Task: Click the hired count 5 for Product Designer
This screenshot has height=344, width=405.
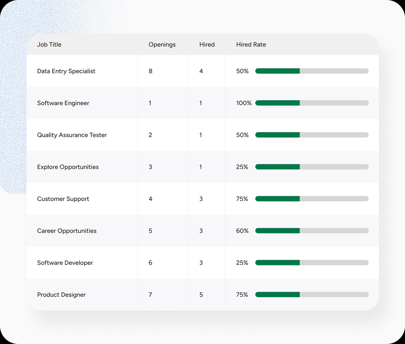Action: (201, 295)
